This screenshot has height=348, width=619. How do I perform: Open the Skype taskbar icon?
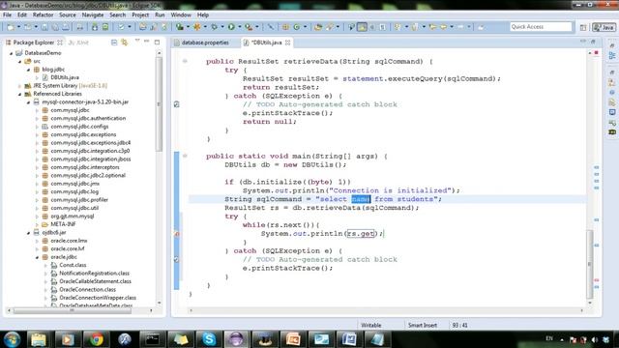pos(209,339)
